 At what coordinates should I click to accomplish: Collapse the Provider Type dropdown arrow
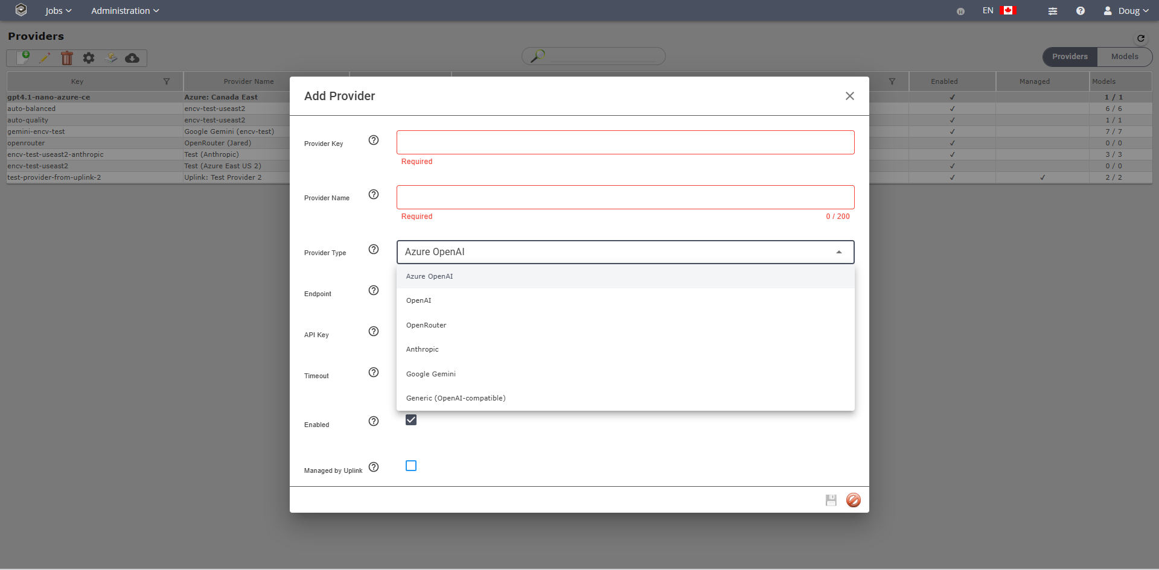(x=838, y=252)
